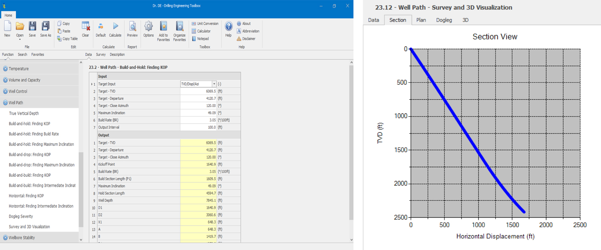Open the report Preview icon

[x=132, y=27]
